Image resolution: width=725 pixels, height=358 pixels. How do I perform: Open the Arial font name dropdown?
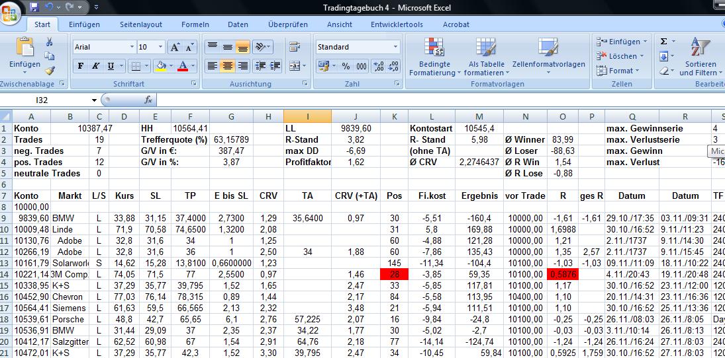130,47
